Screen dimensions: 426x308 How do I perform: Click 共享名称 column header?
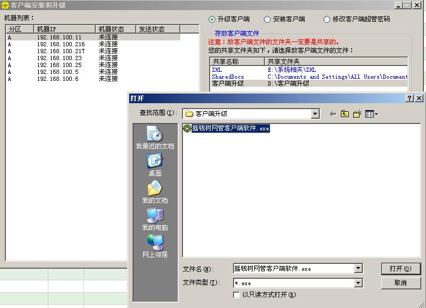coord(237,61)
